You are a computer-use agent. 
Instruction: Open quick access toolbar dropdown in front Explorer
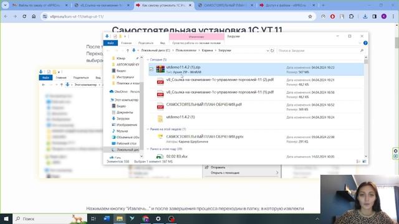[x=125, y=37]
